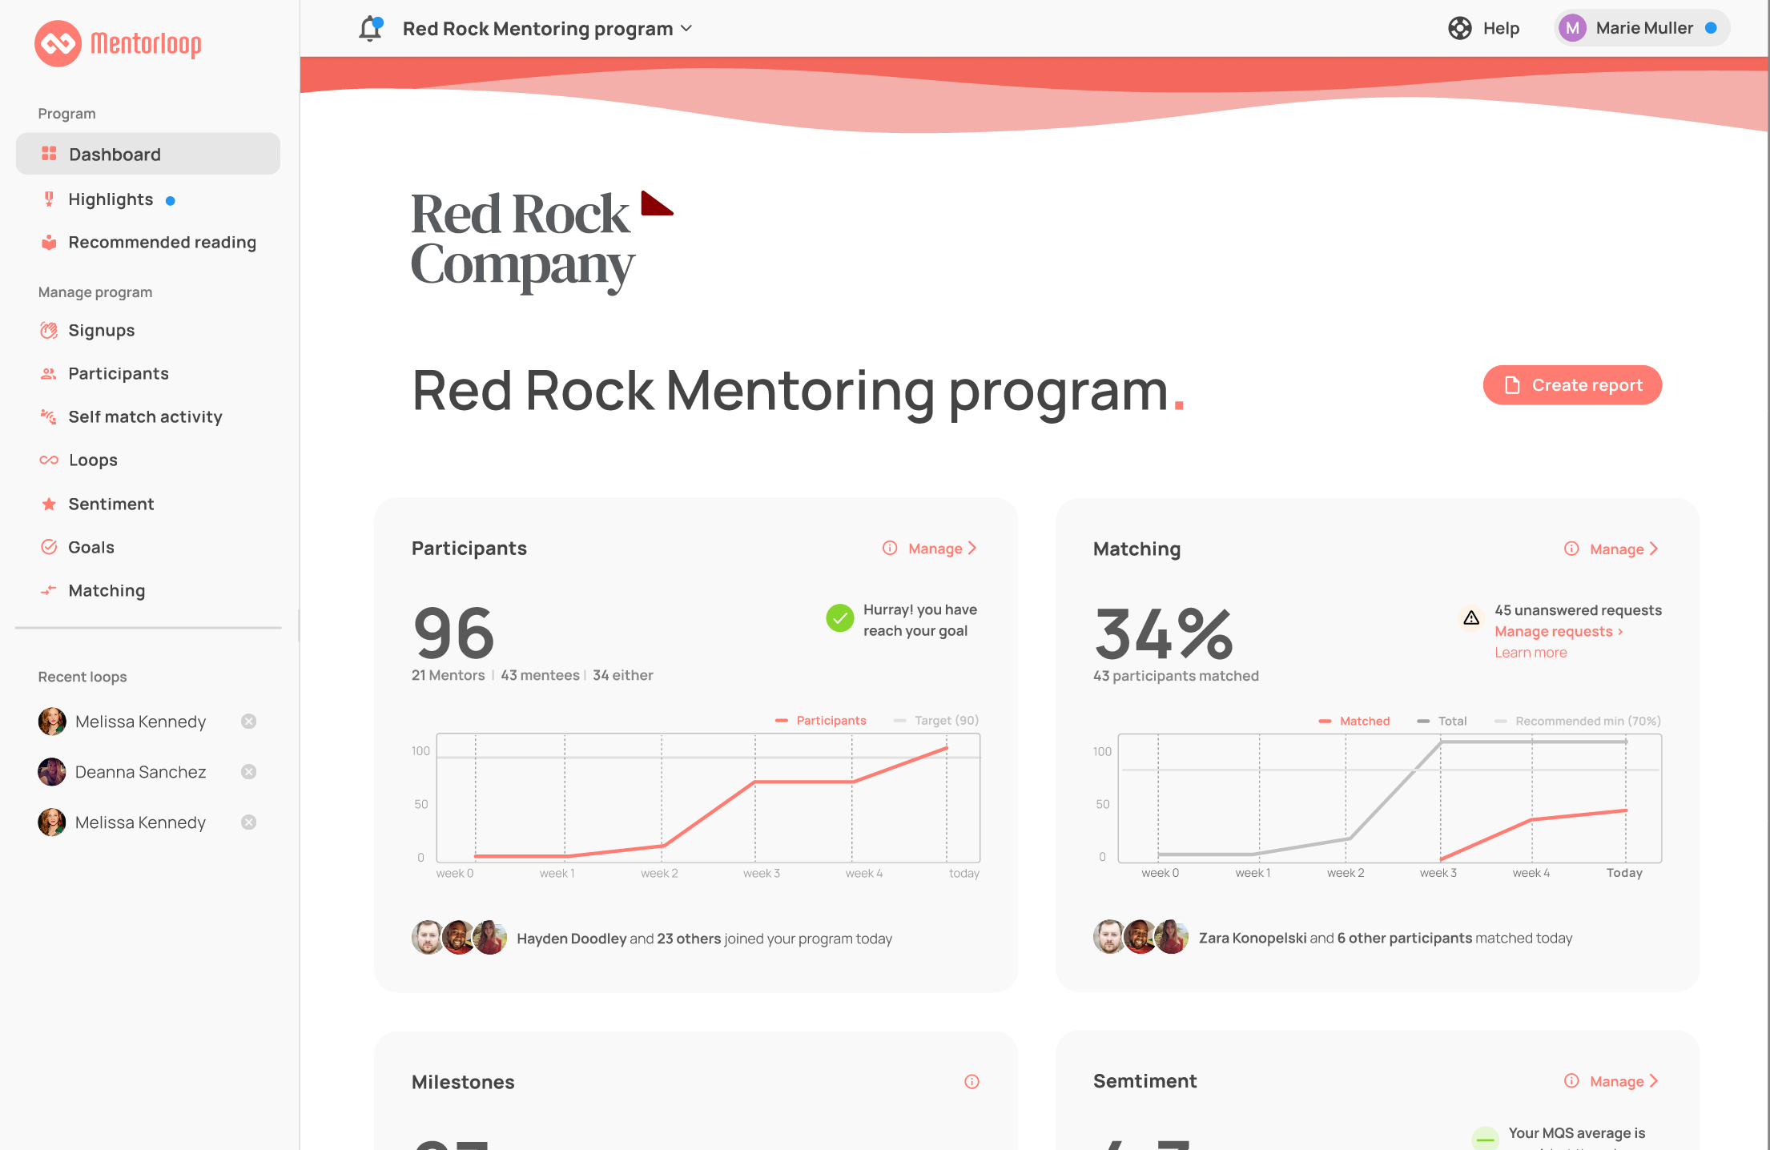Remove Deanna Sanchez from recent loops

(x=249, y=771)
